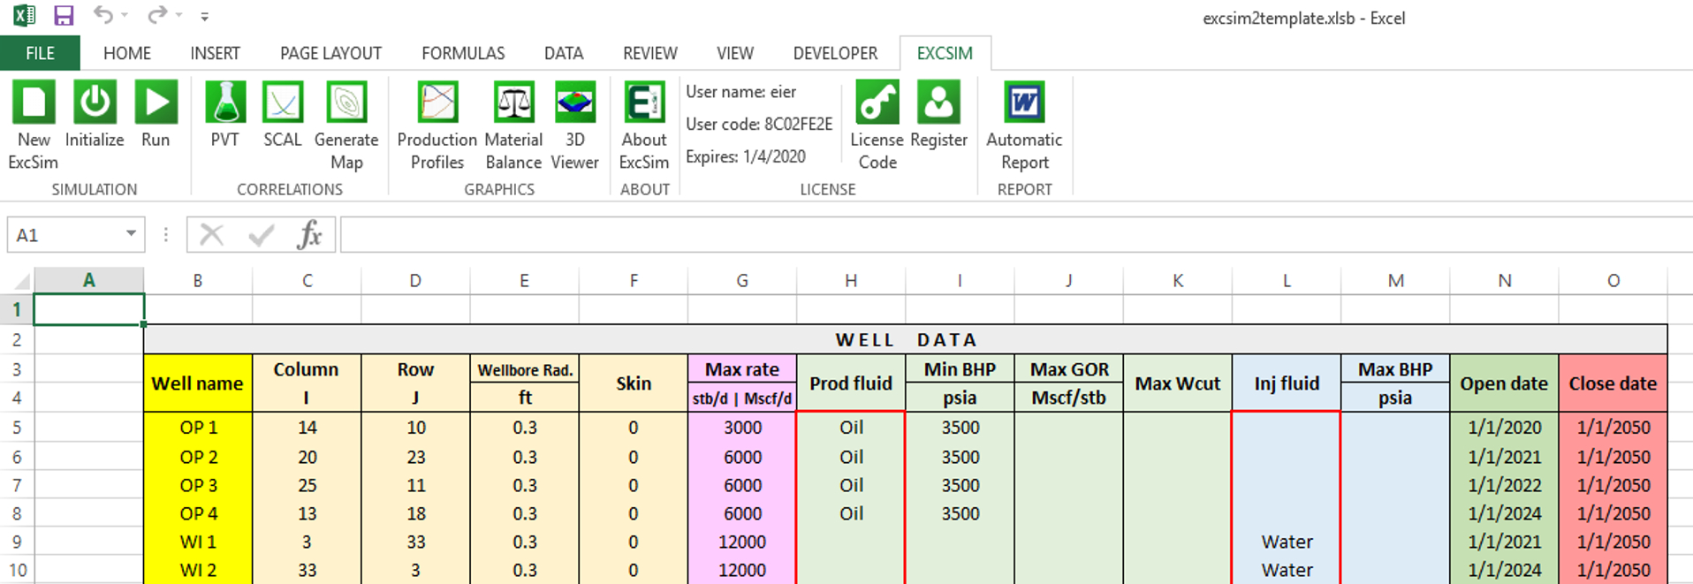Click inside the formula bar input
1693x584 pixels.
1016,235
